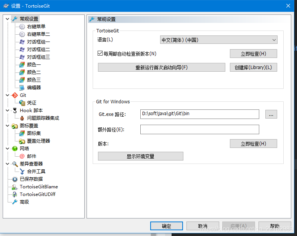Image resolution: width=297 pixels, height=236 pixels.
Task: Click 创建库(Library) button
Action: (x=254, y=67)
